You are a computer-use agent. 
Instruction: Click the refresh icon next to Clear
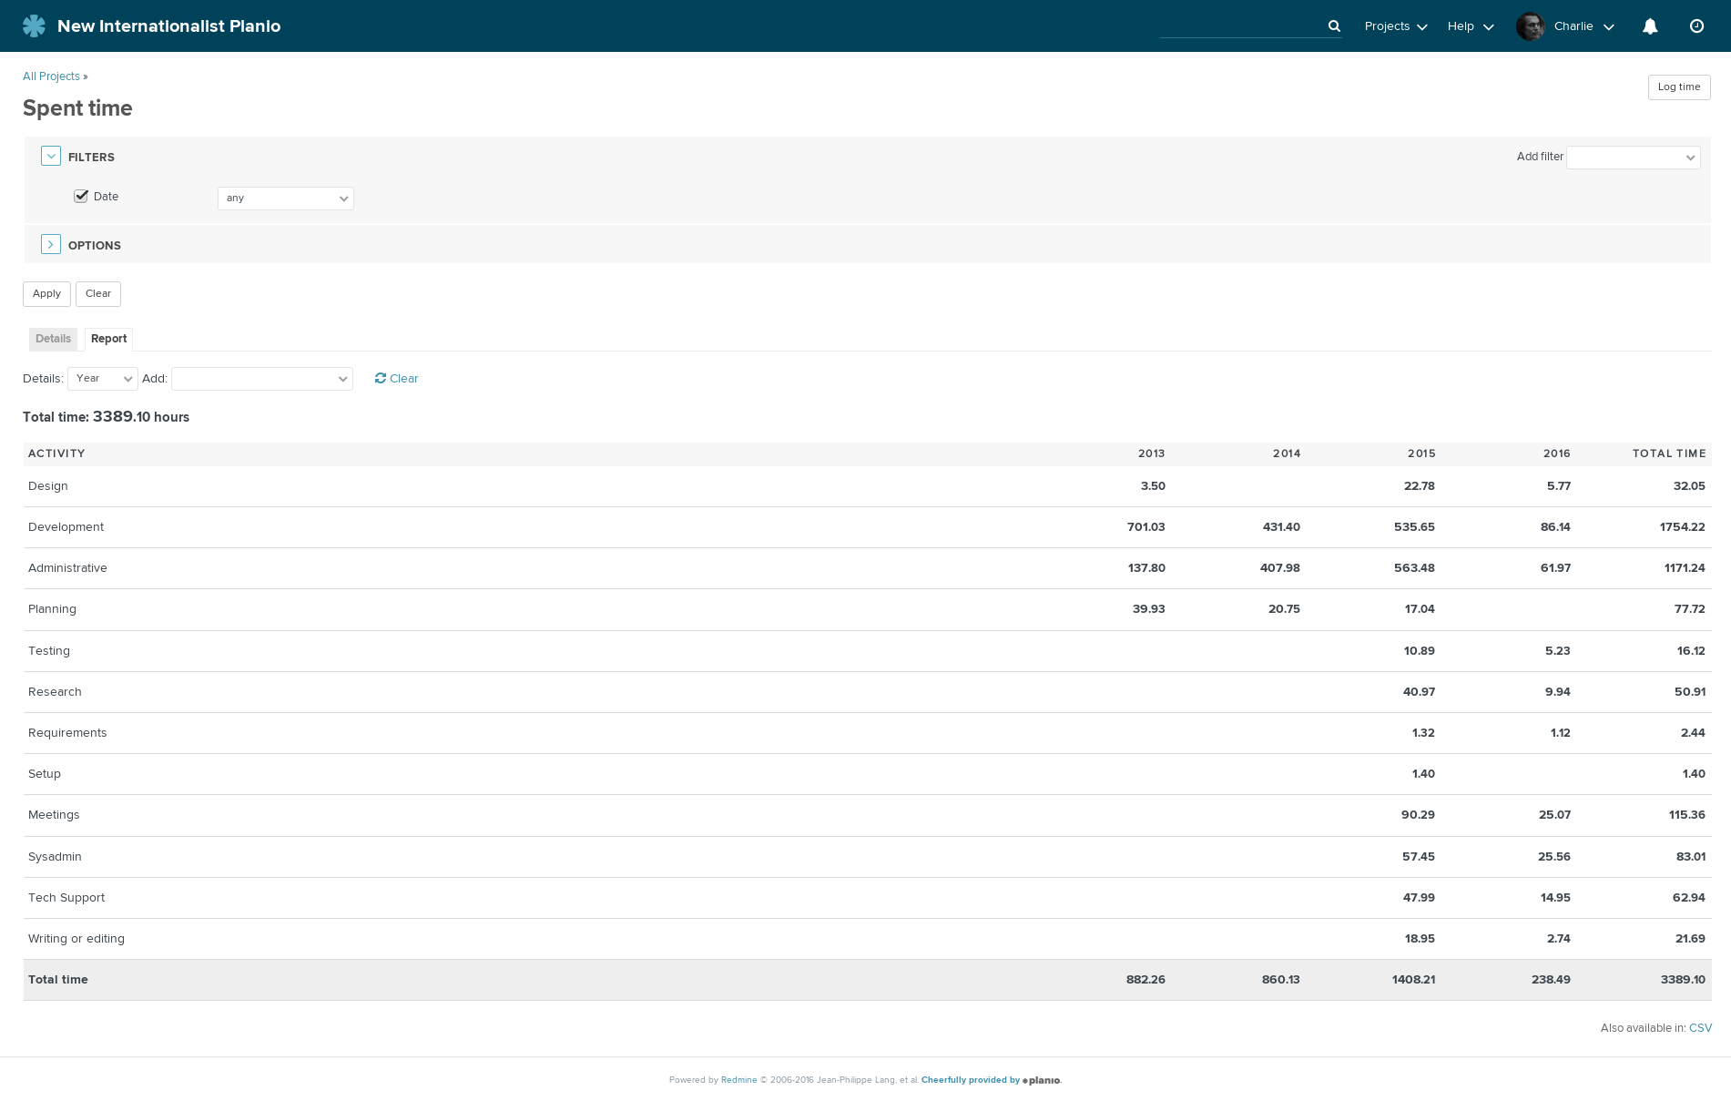point(381,378)
